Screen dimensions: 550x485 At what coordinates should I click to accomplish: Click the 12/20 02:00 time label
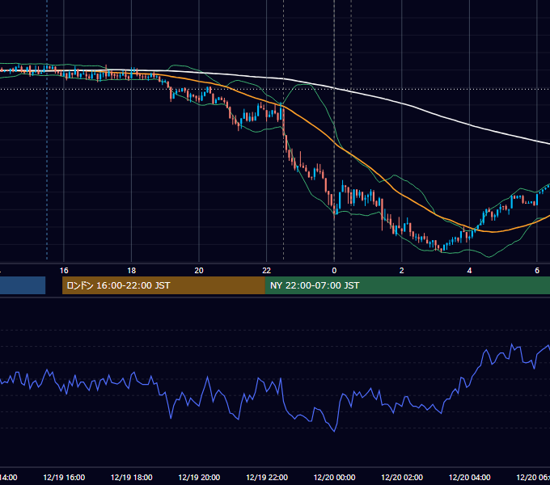click(x=402, y=477)
